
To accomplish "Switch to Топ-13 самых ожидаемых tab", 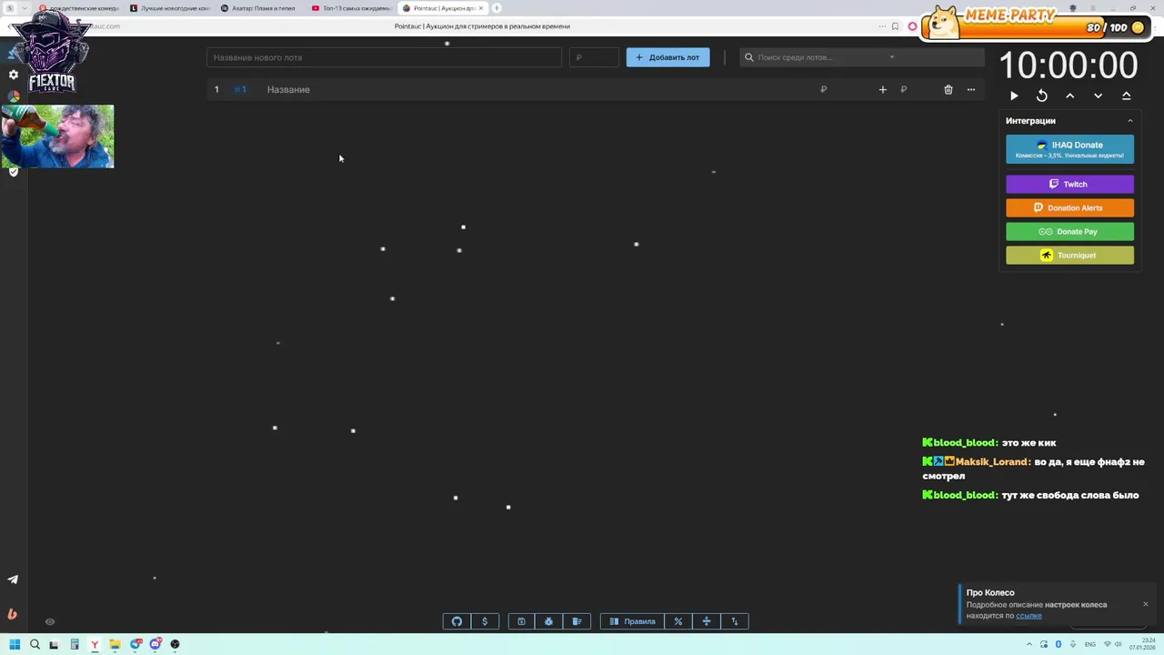I will point(350,8).
